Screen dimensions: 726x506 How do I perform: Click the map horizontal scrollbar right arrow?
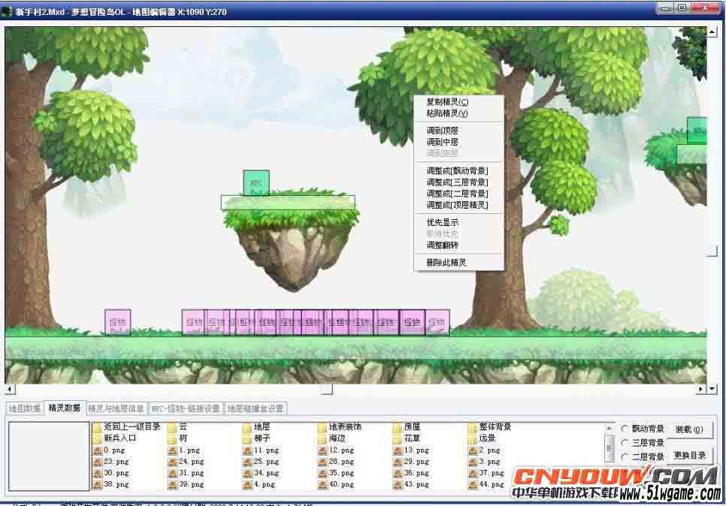point(701,390)
